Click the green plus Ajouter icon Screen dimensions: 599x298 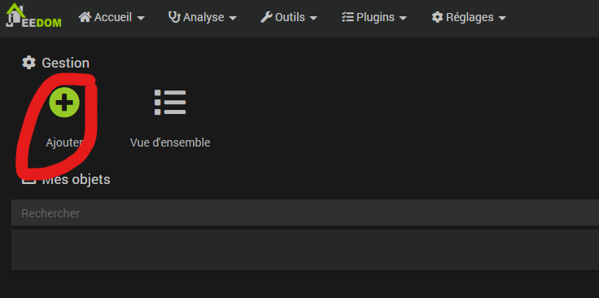64,102
